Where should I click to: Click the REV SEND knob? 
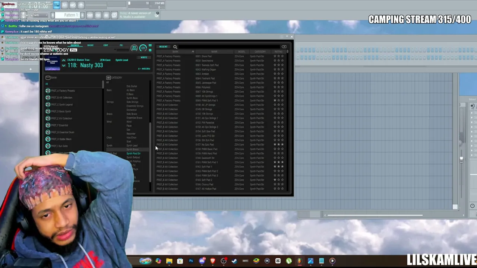[135, 48]
